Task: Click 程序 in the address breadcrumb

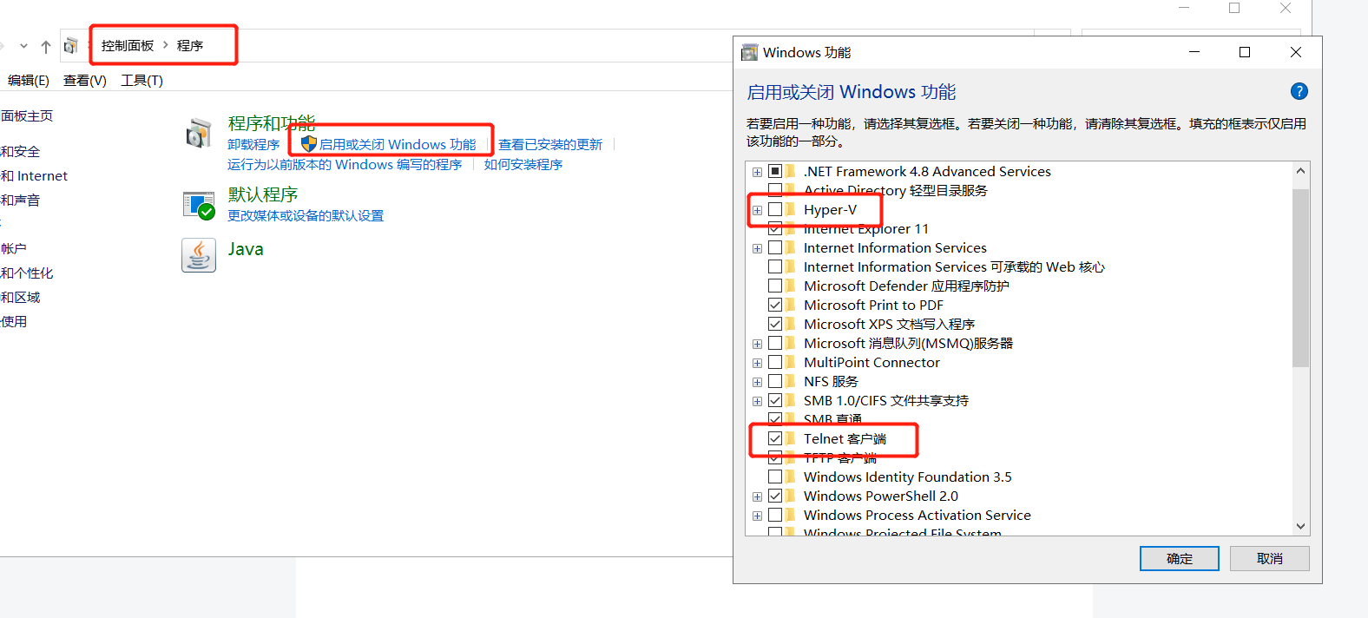Action: coord(190,45)
